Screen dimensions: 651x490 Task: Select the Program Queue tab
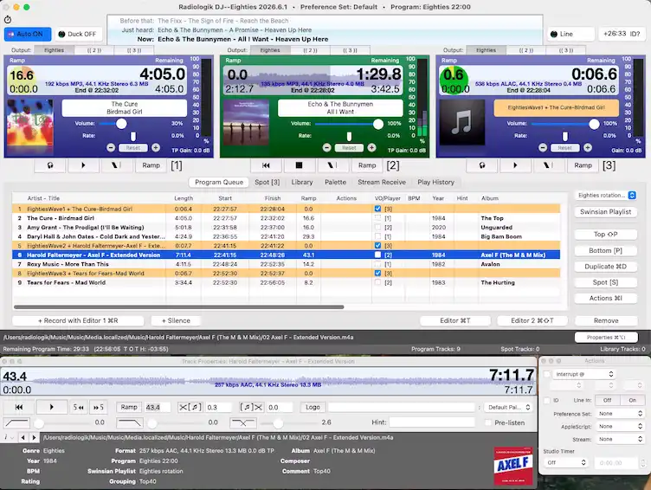coord(219,182)
